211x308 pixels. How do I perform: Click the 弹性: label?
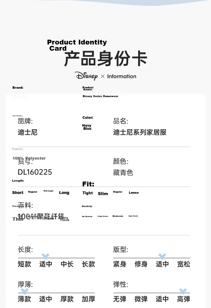tap(121, 284)
